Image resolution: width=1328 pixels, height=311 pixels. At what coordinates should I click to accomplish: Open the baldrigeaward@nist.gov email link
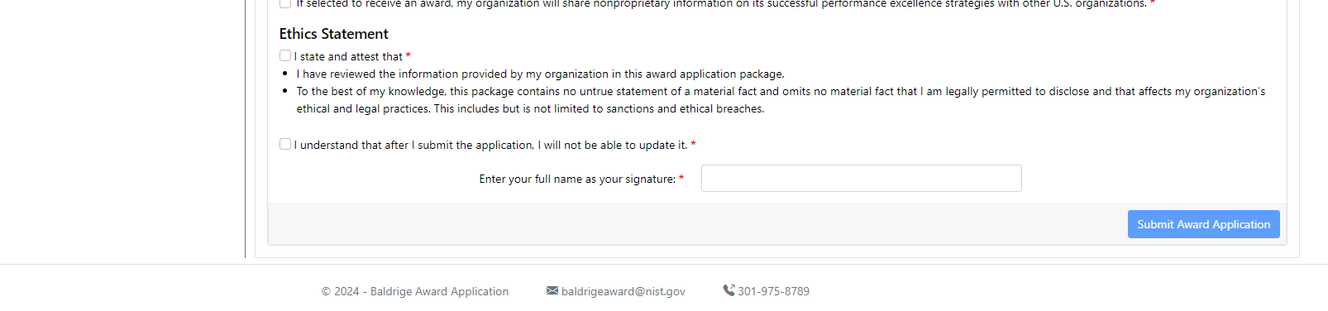pos(623,291)
